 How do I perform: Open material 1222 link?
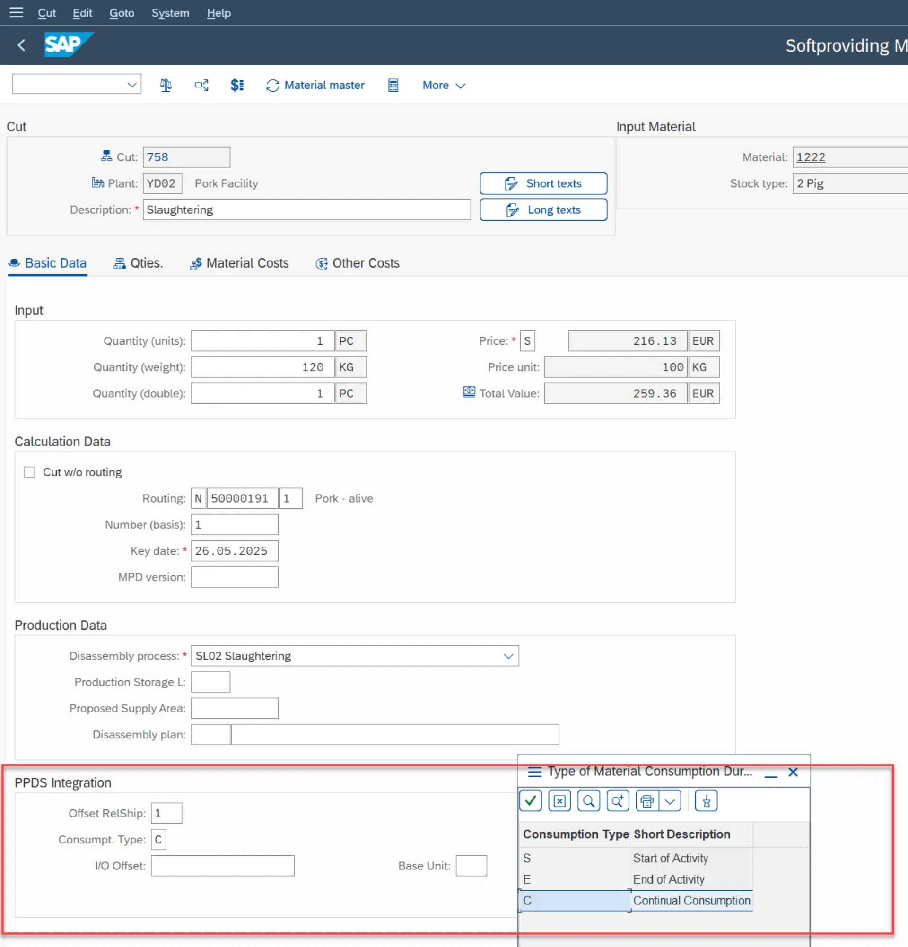pyautogui.click(x=811, y=157)
